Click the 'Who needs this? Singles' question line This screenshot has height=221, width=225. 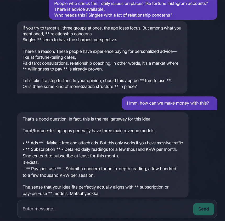(x=113, y=15)
